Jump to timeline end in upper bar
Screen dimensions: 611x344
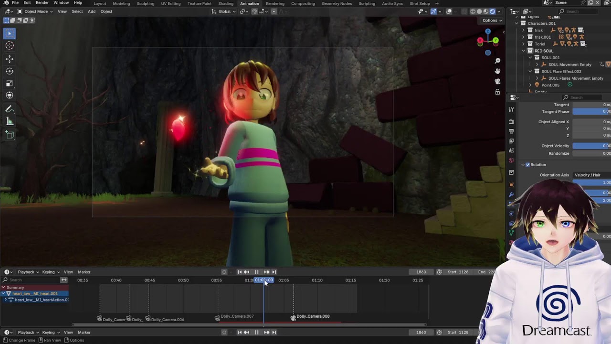274,272
